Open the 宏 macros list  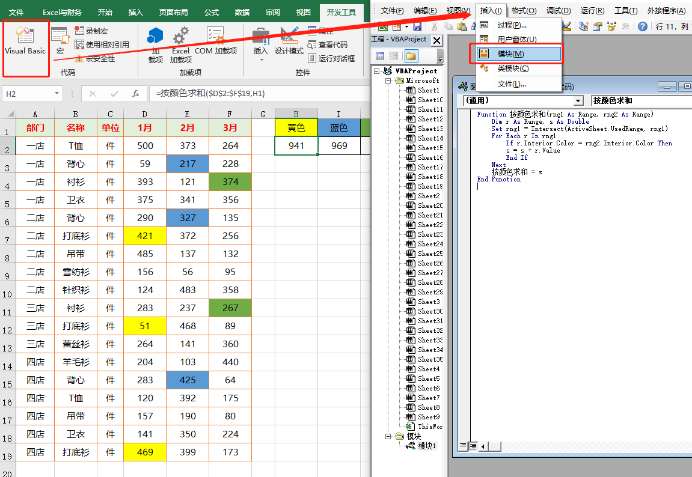click(60, 41)
